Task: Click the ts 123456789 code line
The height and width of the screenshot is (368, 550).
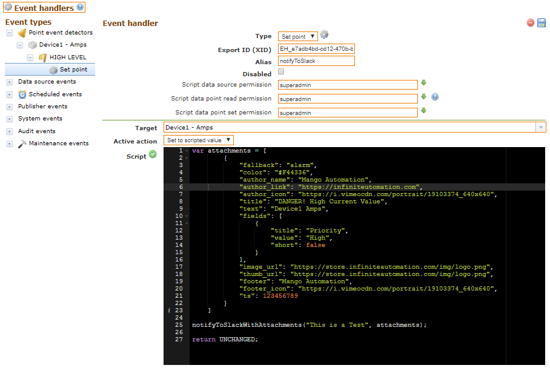Action: pos(269,296)
